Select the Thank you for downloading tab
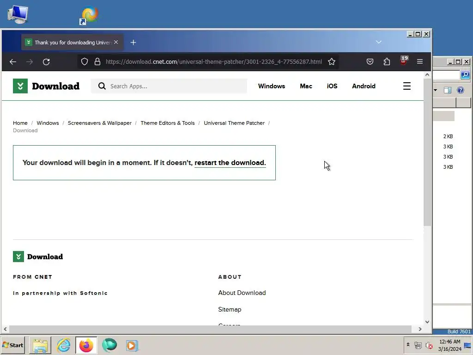Image resolution: width=473 pixels, height=355 pixels. [x=73, y=43]
